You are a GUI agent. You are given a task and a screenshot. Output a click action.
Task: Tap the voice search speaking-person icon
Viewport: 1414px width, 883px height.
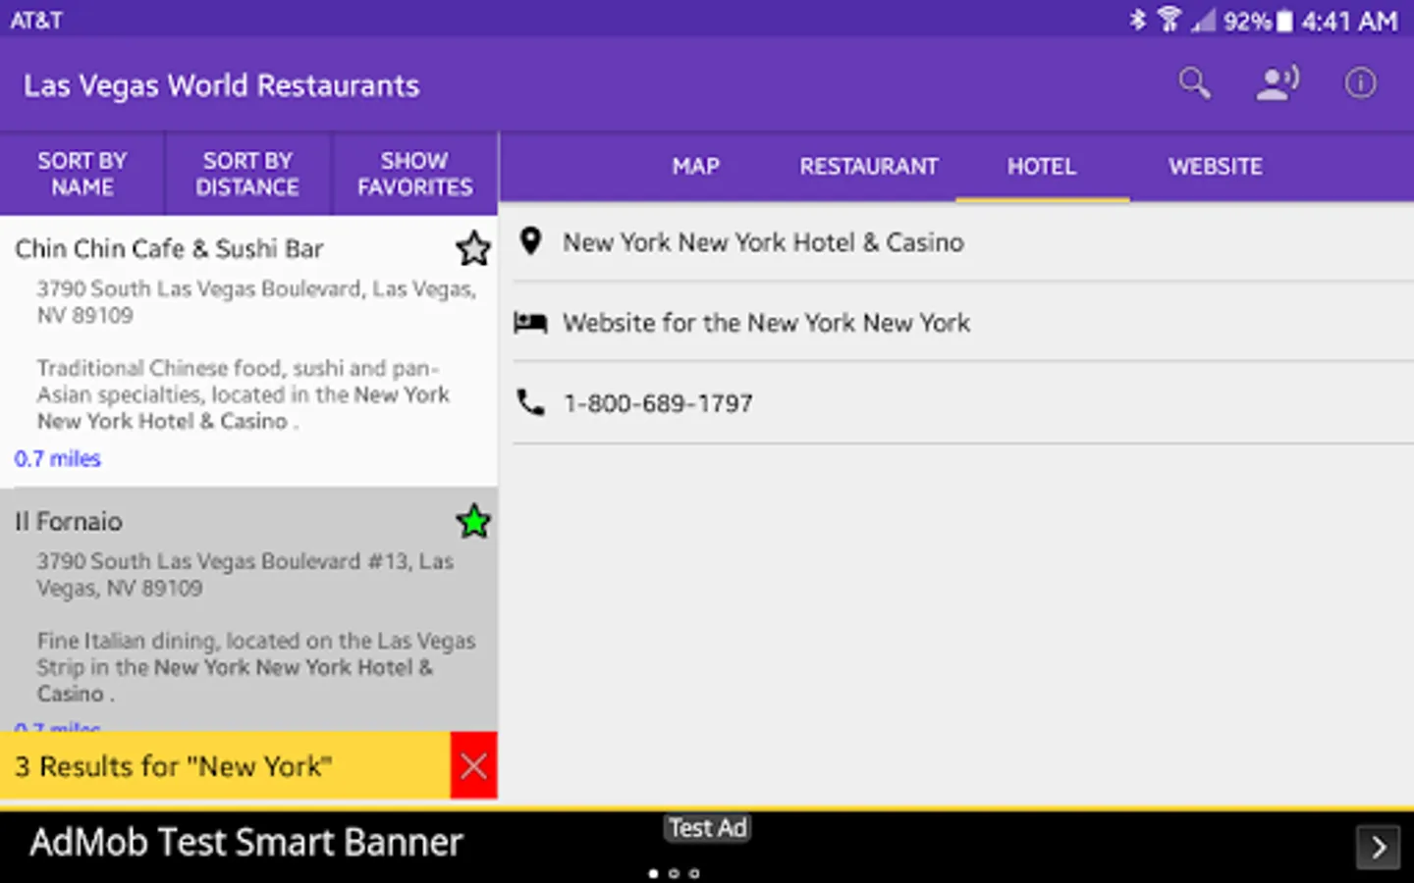pyautogui.click(x=1278, y=83)
